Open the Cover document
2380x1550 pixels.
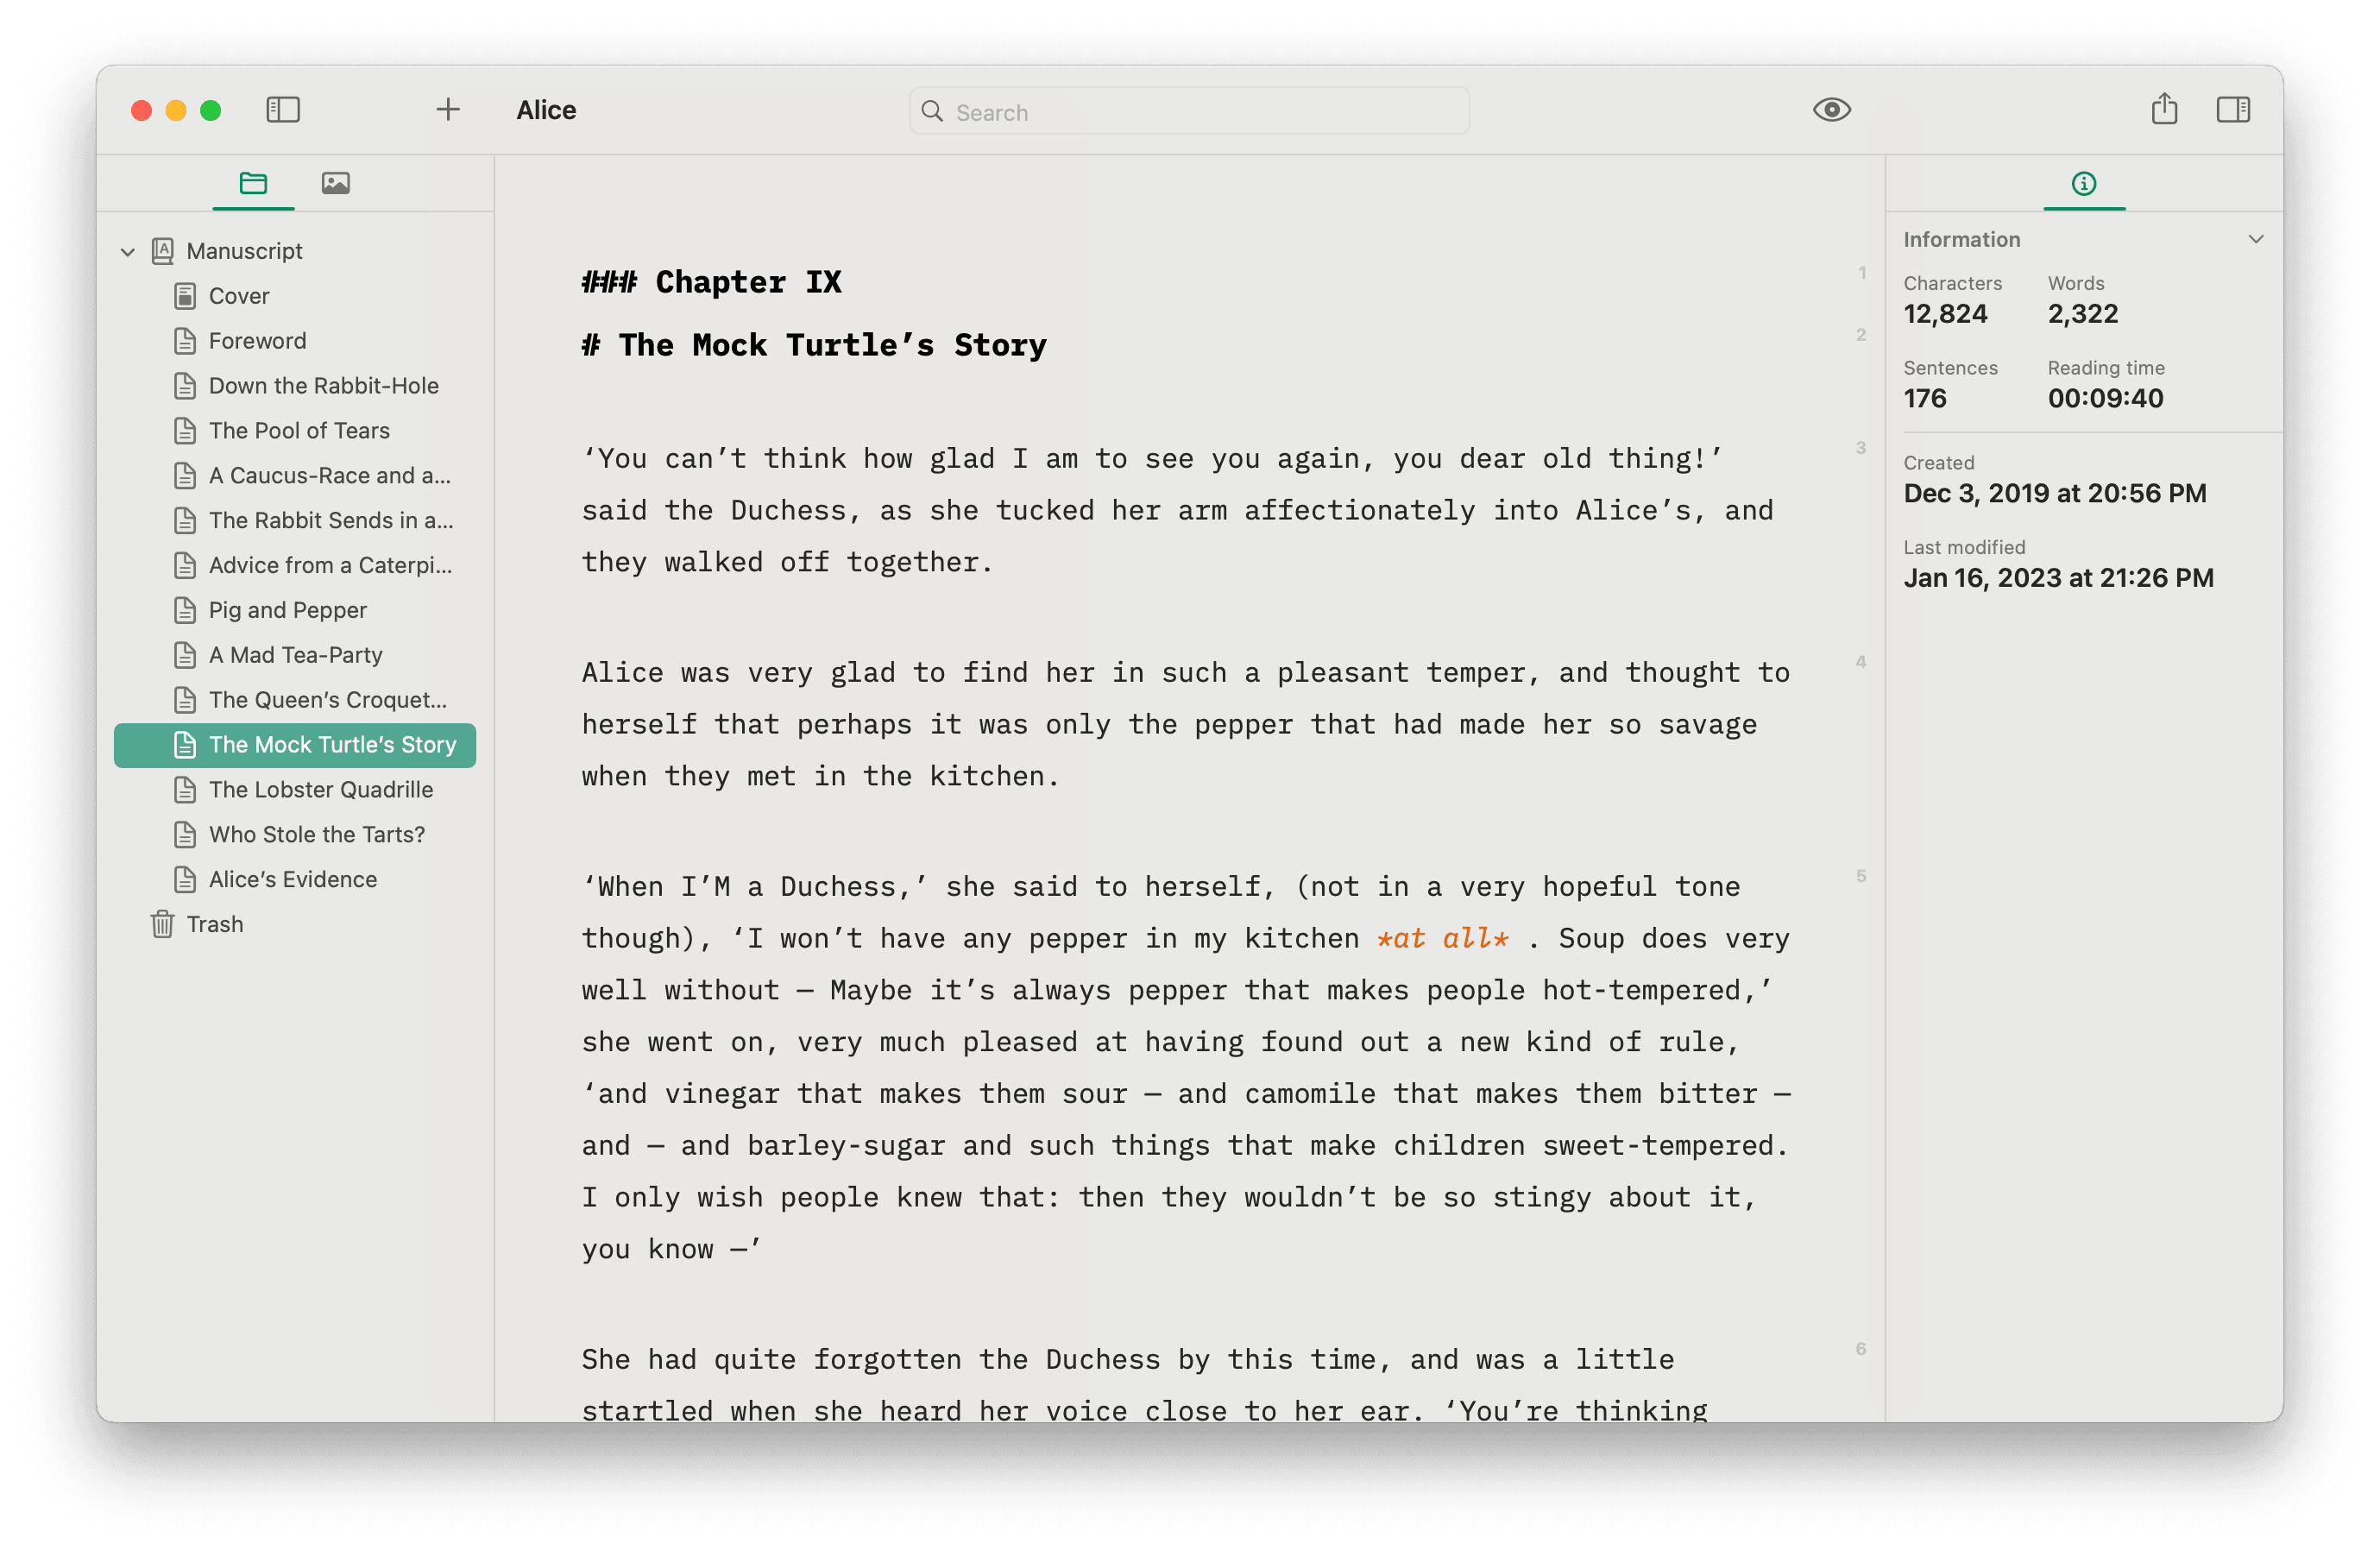pos(295,296)
